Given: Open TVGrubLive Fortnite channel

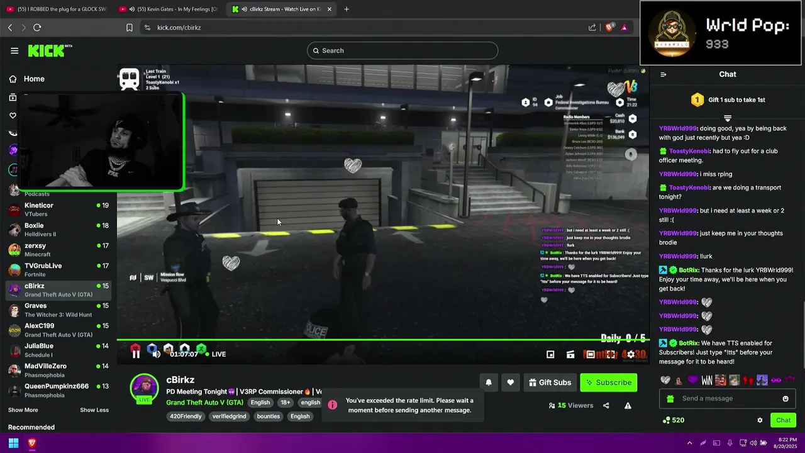Looking at the screenshot, I should click(x=58, y=270).
